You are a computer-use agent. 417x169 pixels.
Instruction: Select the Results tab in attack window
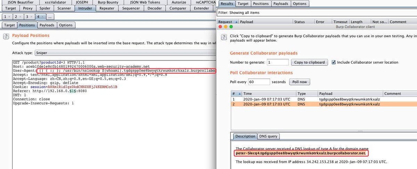click(227, 3)
